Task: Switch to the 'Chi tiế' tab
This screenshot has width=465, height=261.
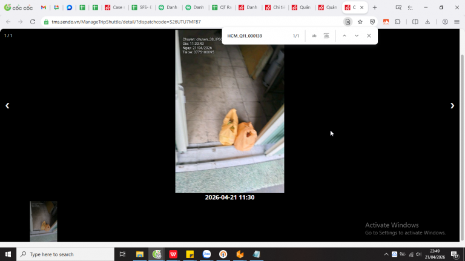Action: click(275, 7)
